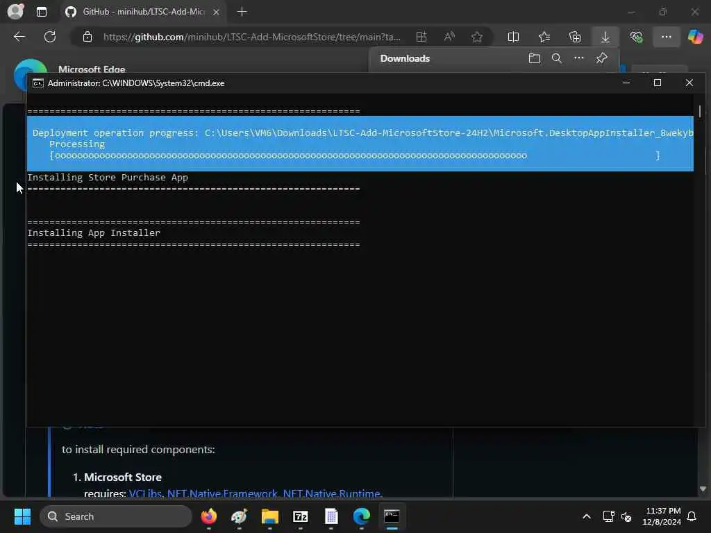Image resolution: width=711 pixels, height=533 pixels.
Task: Click the github.com address bar
Action: tap(251, 37)
